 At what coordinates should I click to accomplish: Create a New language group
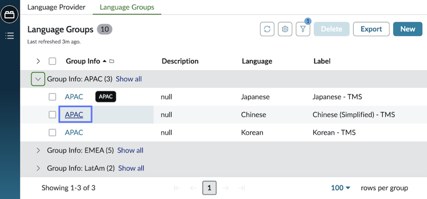(x=408, y=29)
